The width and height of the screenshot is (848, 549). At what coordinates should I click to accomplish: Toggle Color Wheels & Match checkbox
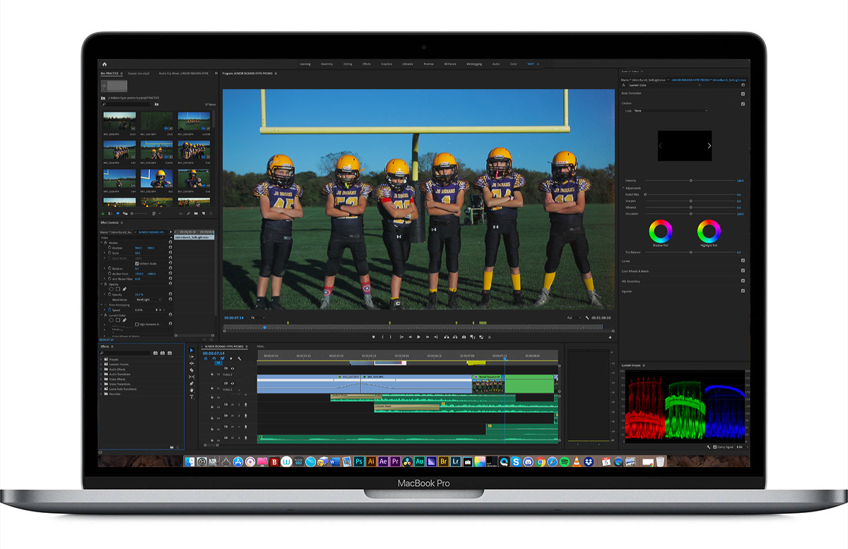tap(743, 271)
